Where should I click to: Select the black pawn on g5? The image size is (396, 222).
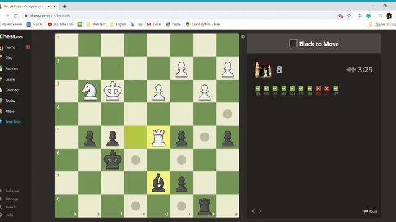89,138
